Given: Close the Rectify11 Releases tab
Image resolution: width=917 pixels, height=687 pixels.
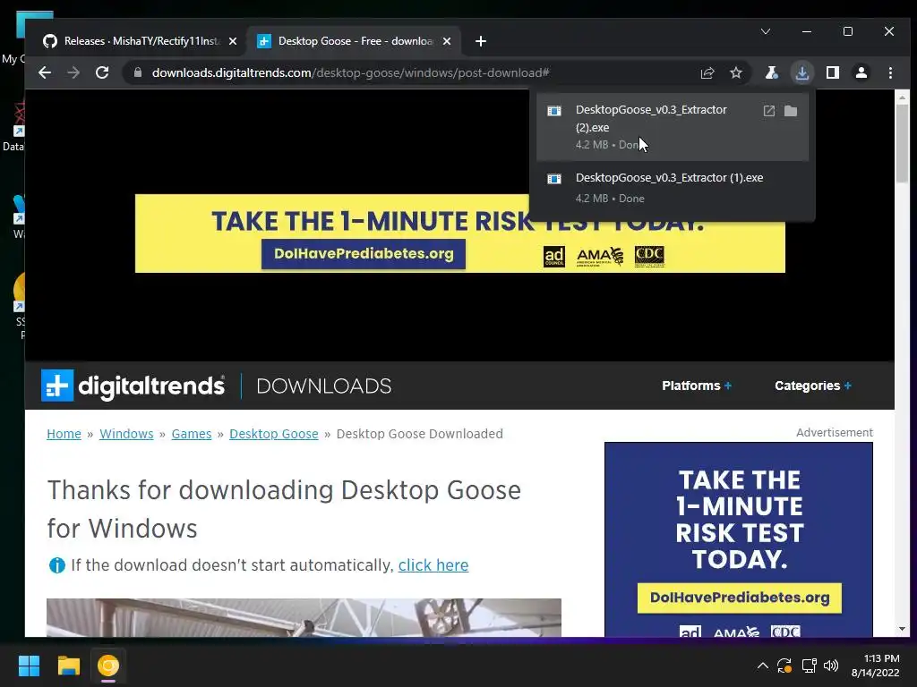Looking at the screenshot, I should coord(233,41).
